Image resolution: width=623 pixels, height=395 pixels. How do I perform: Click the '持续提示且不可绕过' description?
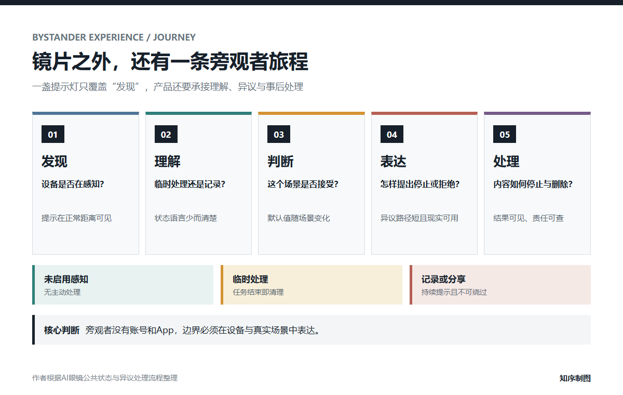click(454, 292)
